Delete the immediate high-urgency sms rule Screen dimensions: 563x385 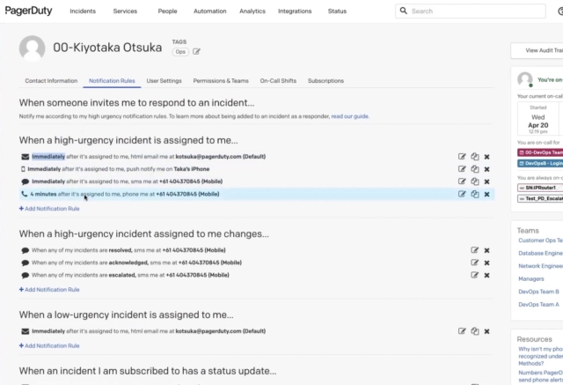486,181
